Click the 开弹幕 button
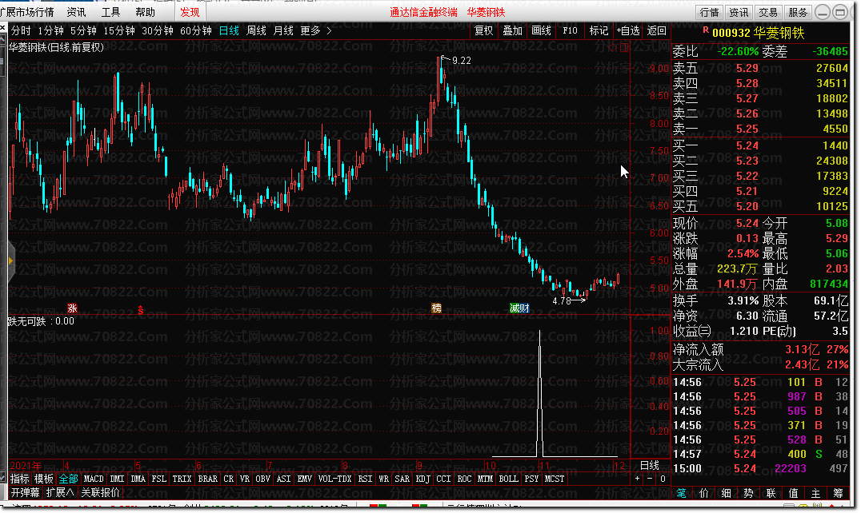This screenshot has width=861, height=513. (x=26, y=492)
